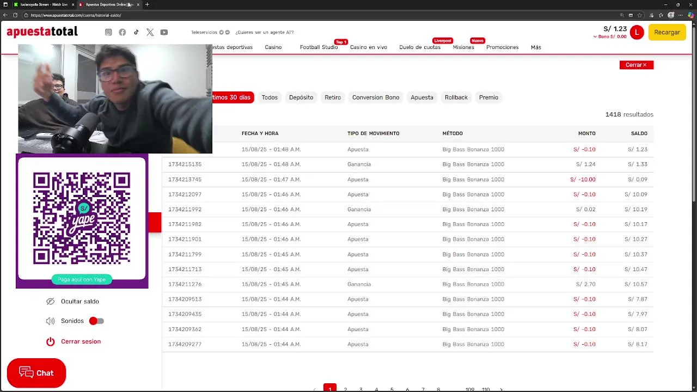This screenshot has height=392, width=697.
Task: Filter movements by Apuesta
Action: [422, 97]
